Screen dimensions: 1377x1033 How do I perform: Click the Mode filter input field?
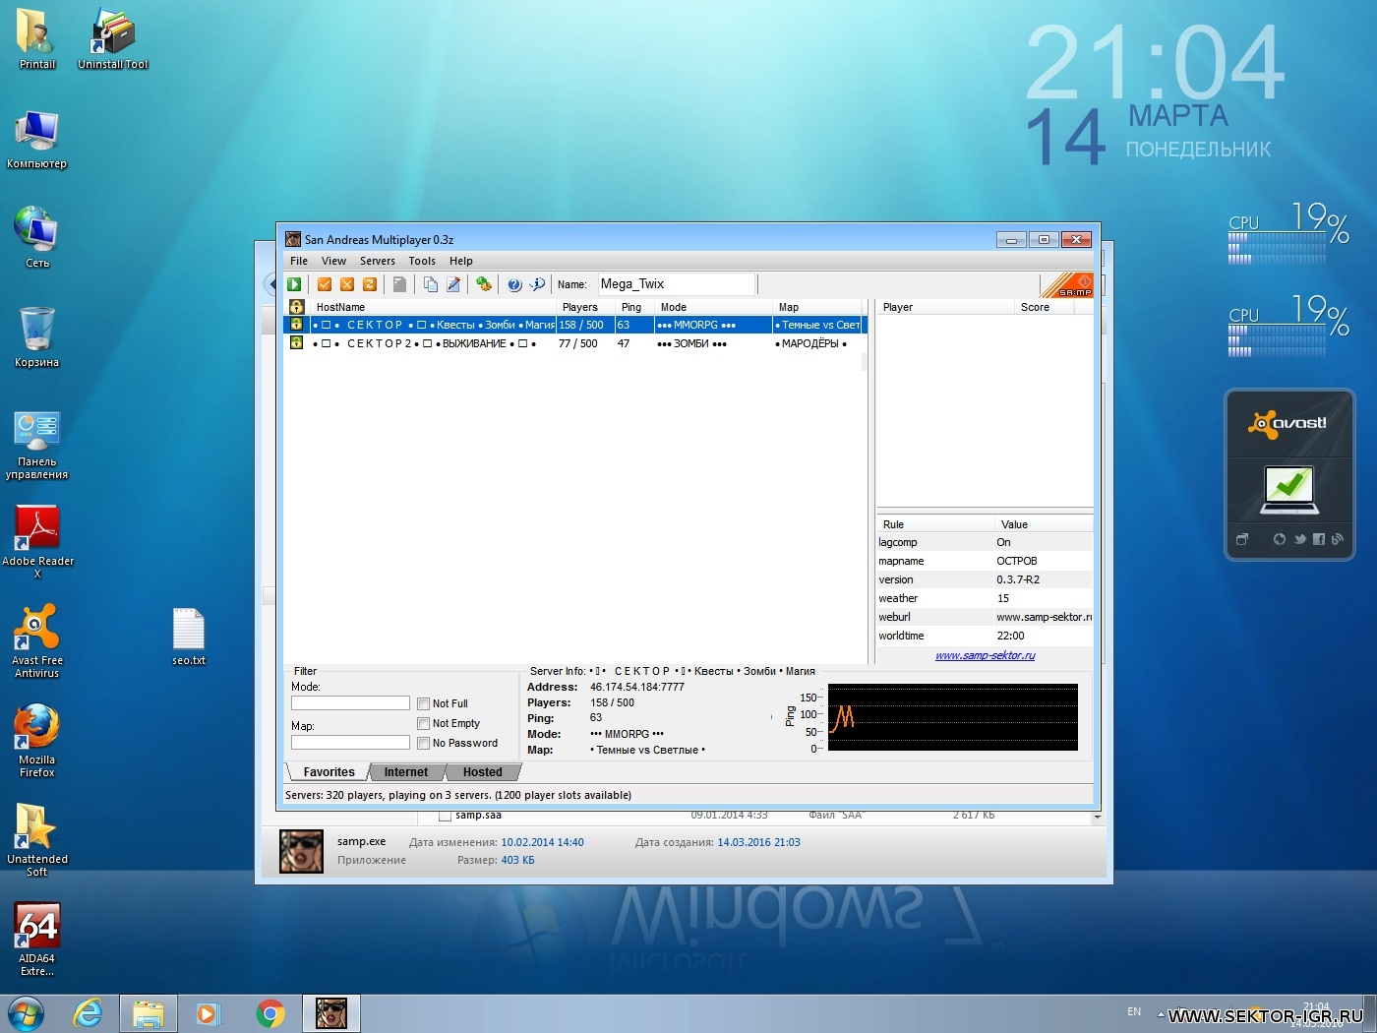[x=350, y=702]
